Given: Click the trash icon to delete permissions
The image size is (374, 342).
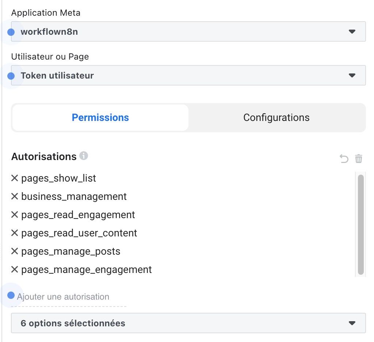Looking at the screenshot, I should click(359, 159).
